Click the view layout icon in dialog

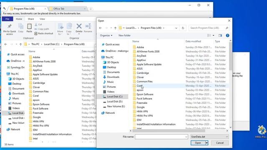pos(209,35)
